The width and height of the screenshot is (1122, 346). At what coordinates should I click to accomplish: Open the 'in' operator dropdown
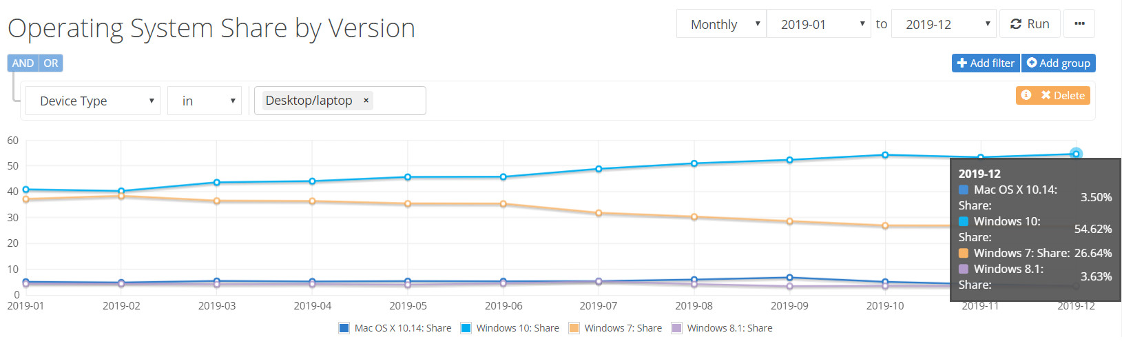click(205, 101)
